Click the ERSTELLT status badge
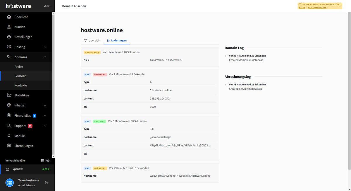Image resolution: width=351 pixels, height=191 pixels. (x=99, y=121)
